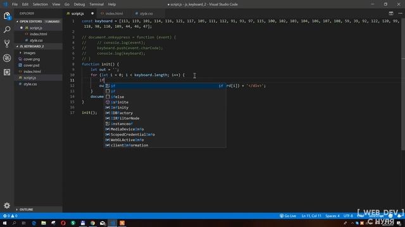Select script.js in Open Editors
The image size is (405, 227).
pyautogui.click(x=38, y=28)
